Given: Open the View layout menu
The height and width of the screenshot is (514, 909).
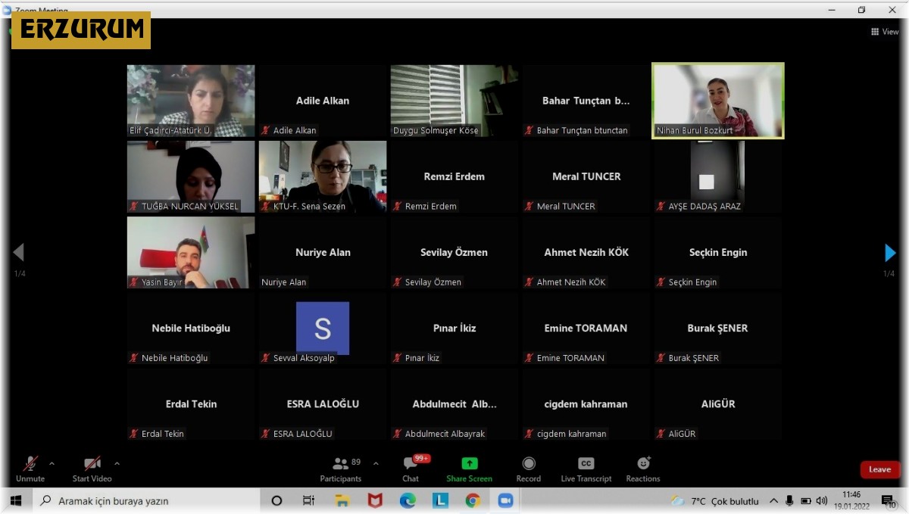Looking at the screenshot, I should pos(884,32).
